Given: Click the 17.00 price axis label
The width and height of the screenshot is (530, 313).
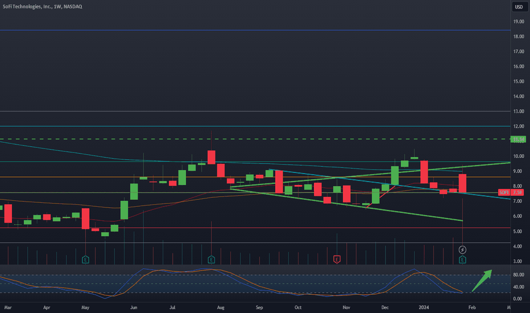Looking at the screenshot, I should point(519,51).
